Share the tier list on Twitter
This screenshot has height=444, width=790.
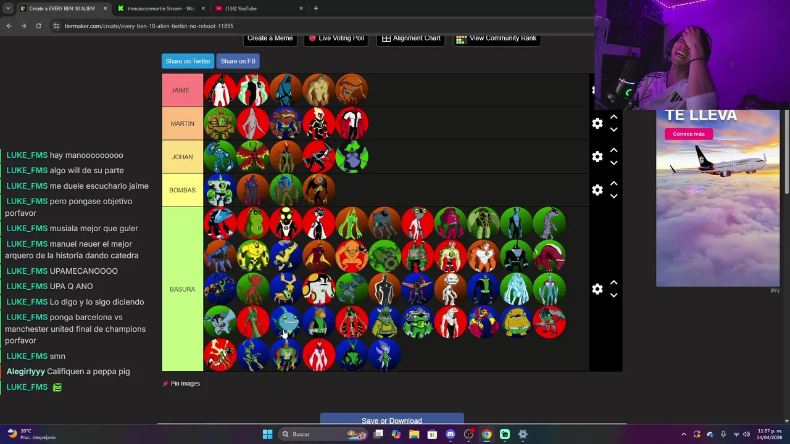point(188,61)
